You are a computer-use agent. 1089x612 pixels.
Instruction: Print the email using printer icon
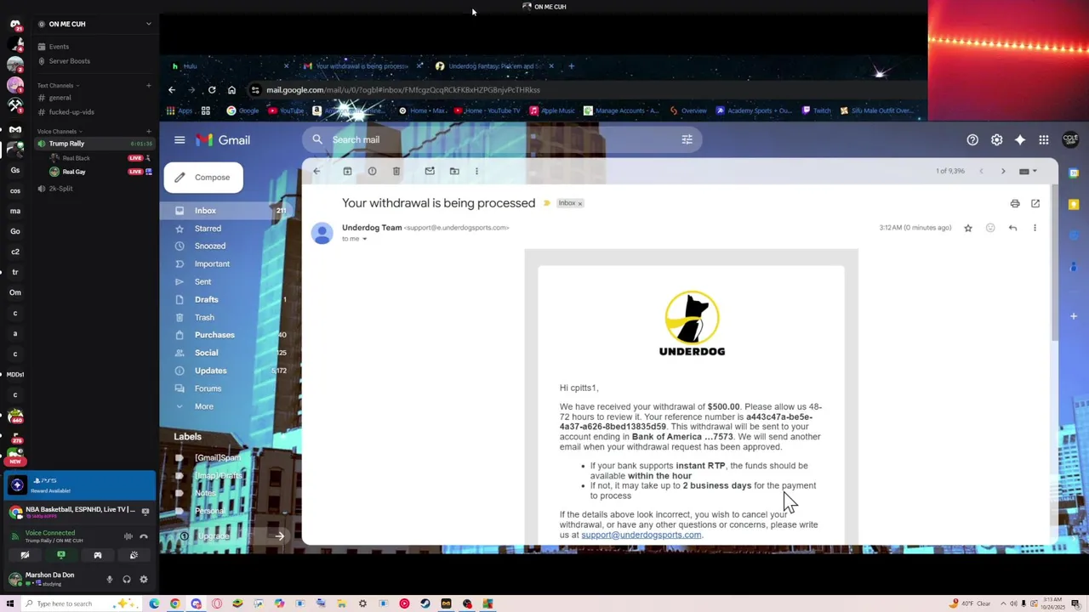click(x=1015, y=204)
